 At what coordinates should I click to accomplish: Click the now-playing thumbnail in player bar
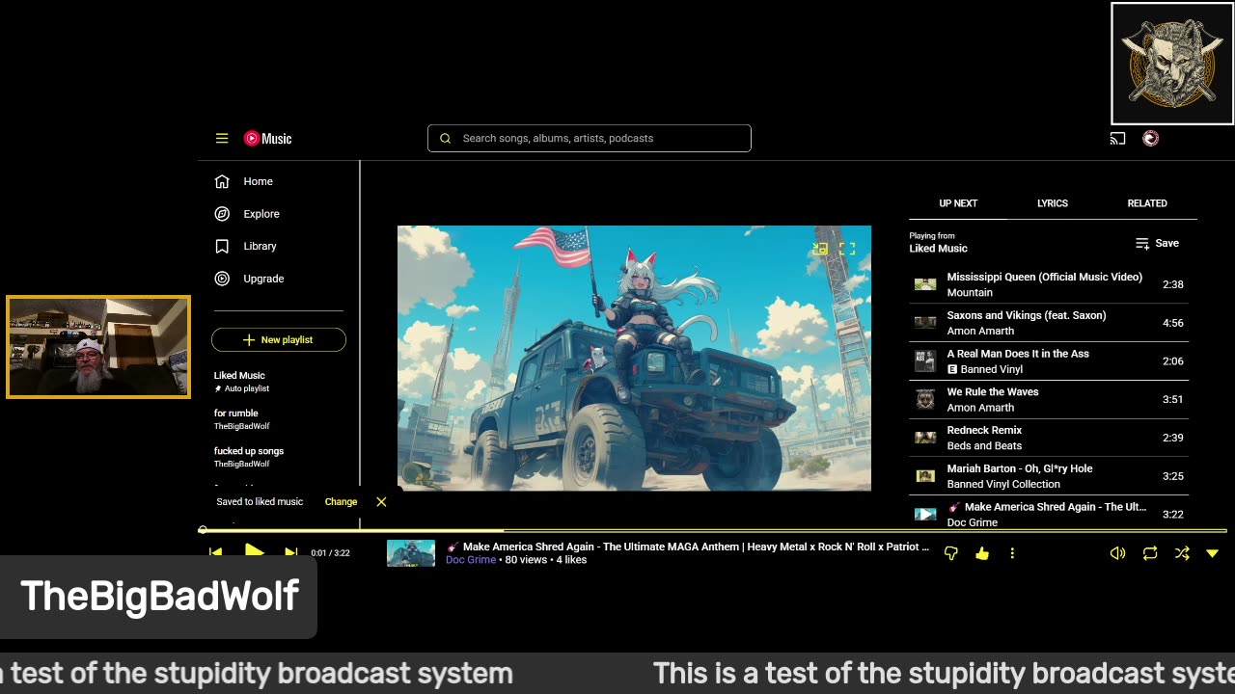click(x=411, y=553)
